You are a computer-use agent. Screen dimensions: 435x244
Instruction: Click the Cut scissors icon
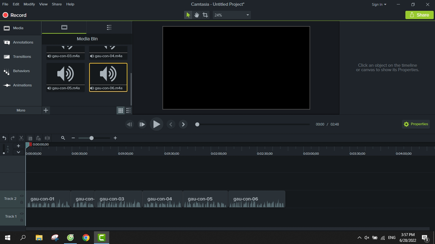[21, 138]
